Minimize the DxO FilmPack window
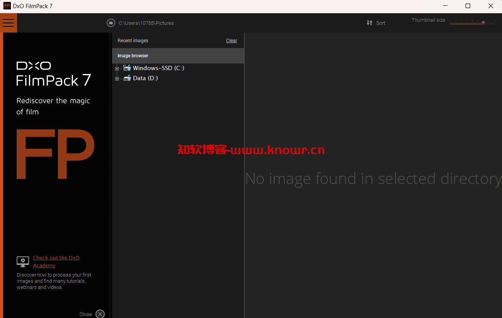Image resolution: width=502 pixels, height=318 pixels. click(445, 6)
